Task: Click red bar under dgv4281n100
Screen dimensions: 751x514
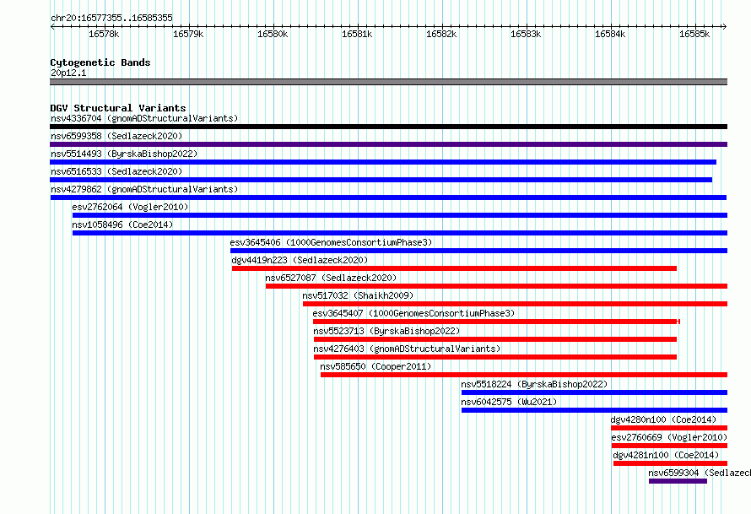Action: click(x=671, y=463)
